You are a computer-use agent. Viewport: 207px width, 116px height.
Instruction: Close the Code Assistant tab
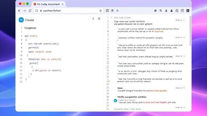(63, 4)
